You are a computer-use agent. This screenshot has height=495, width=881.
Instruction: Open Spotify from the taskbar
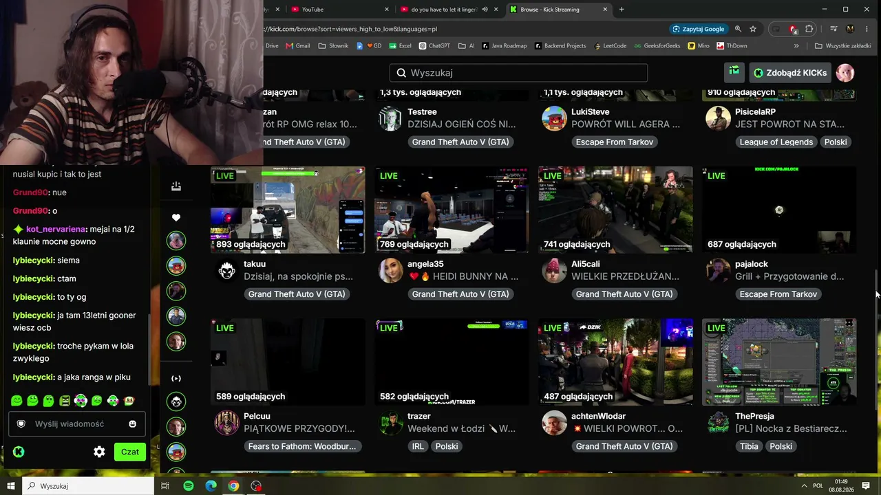189,486
